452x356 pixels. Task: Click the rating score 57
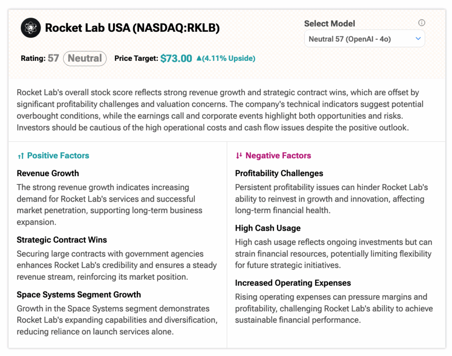tap(53, 58)
